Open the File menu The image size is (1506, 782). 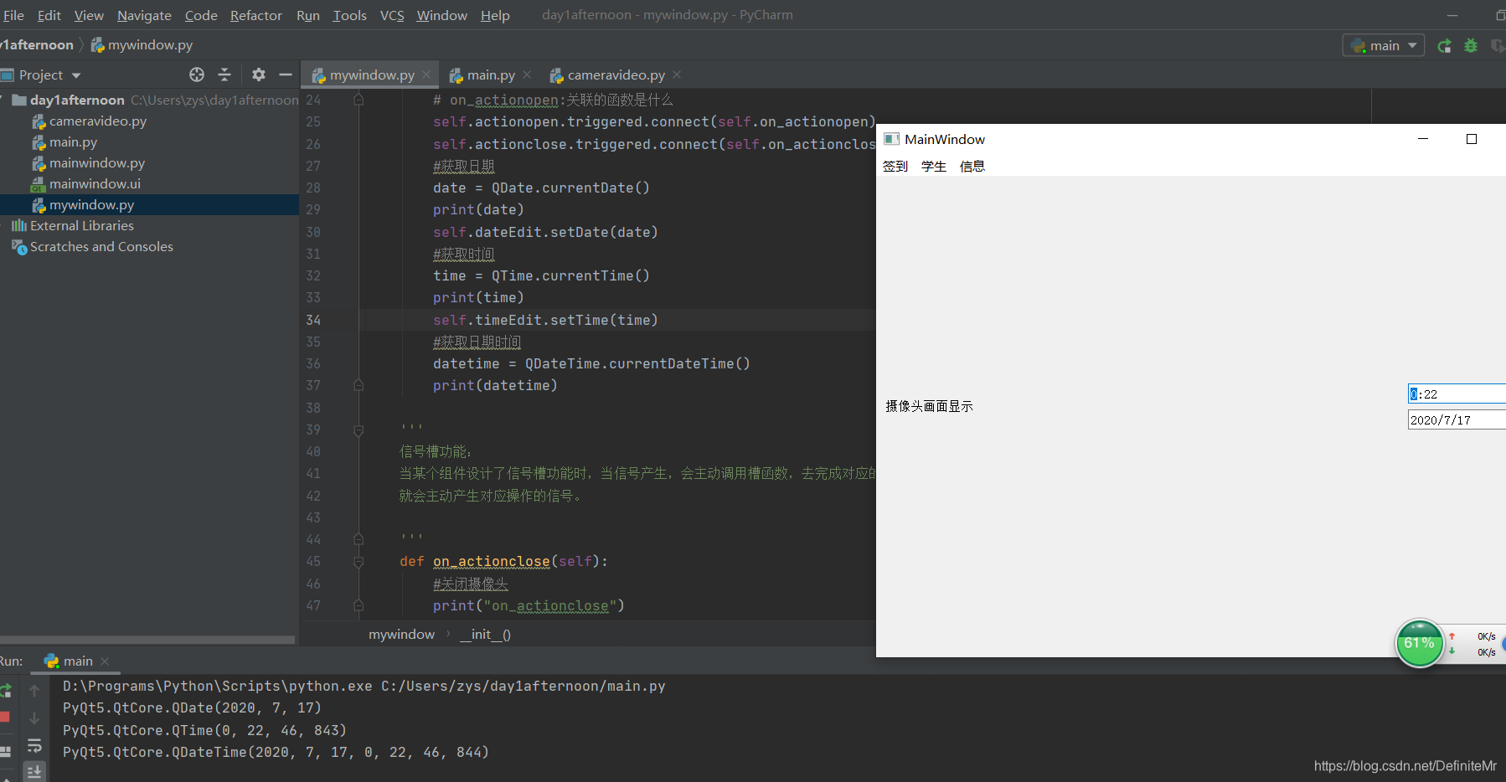(13, 15)
